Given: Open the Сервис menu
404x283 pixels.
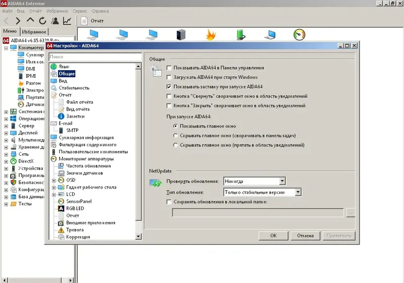Looking at the screenshot, I should pyautogui.click(x=80, y=11).
